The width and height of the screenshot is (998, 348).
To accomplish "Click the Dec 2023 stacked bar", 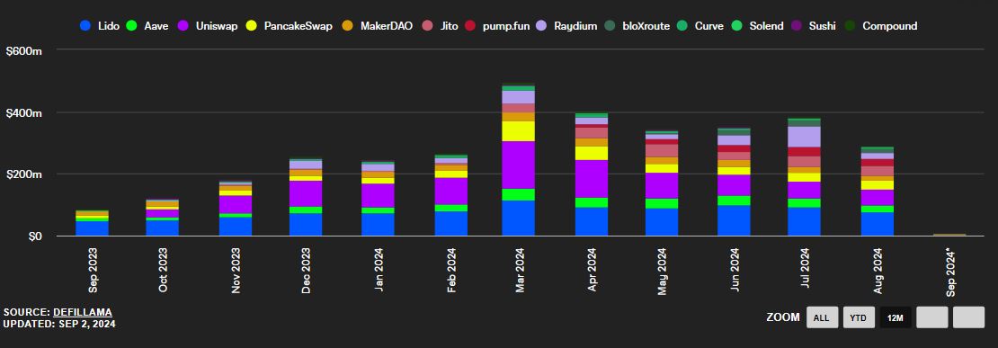I will (306, 197).
